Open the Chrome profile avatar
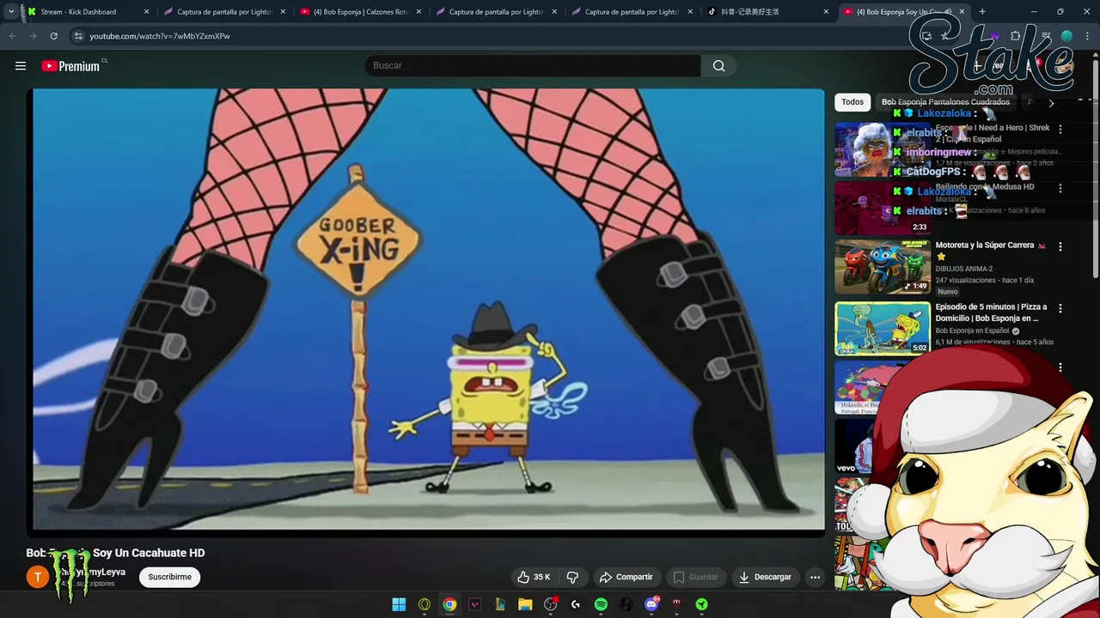This screenshot has height=618, width=1100. click(x=1066, y=36)
